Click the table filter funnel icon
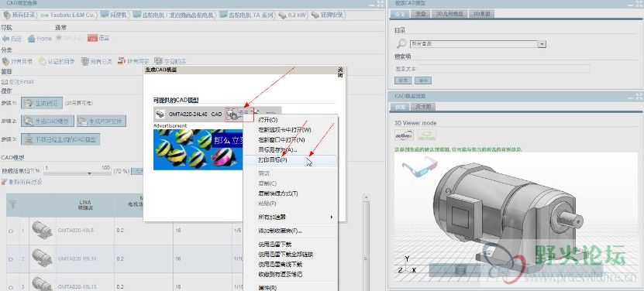The height and width of the screenshot is (291, 644). coord(13,204)
